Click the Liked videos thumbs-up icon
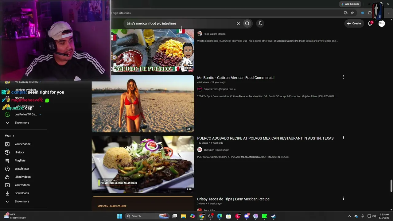The width and height of the screenshot is (393, 221). [x=7, y=177]
